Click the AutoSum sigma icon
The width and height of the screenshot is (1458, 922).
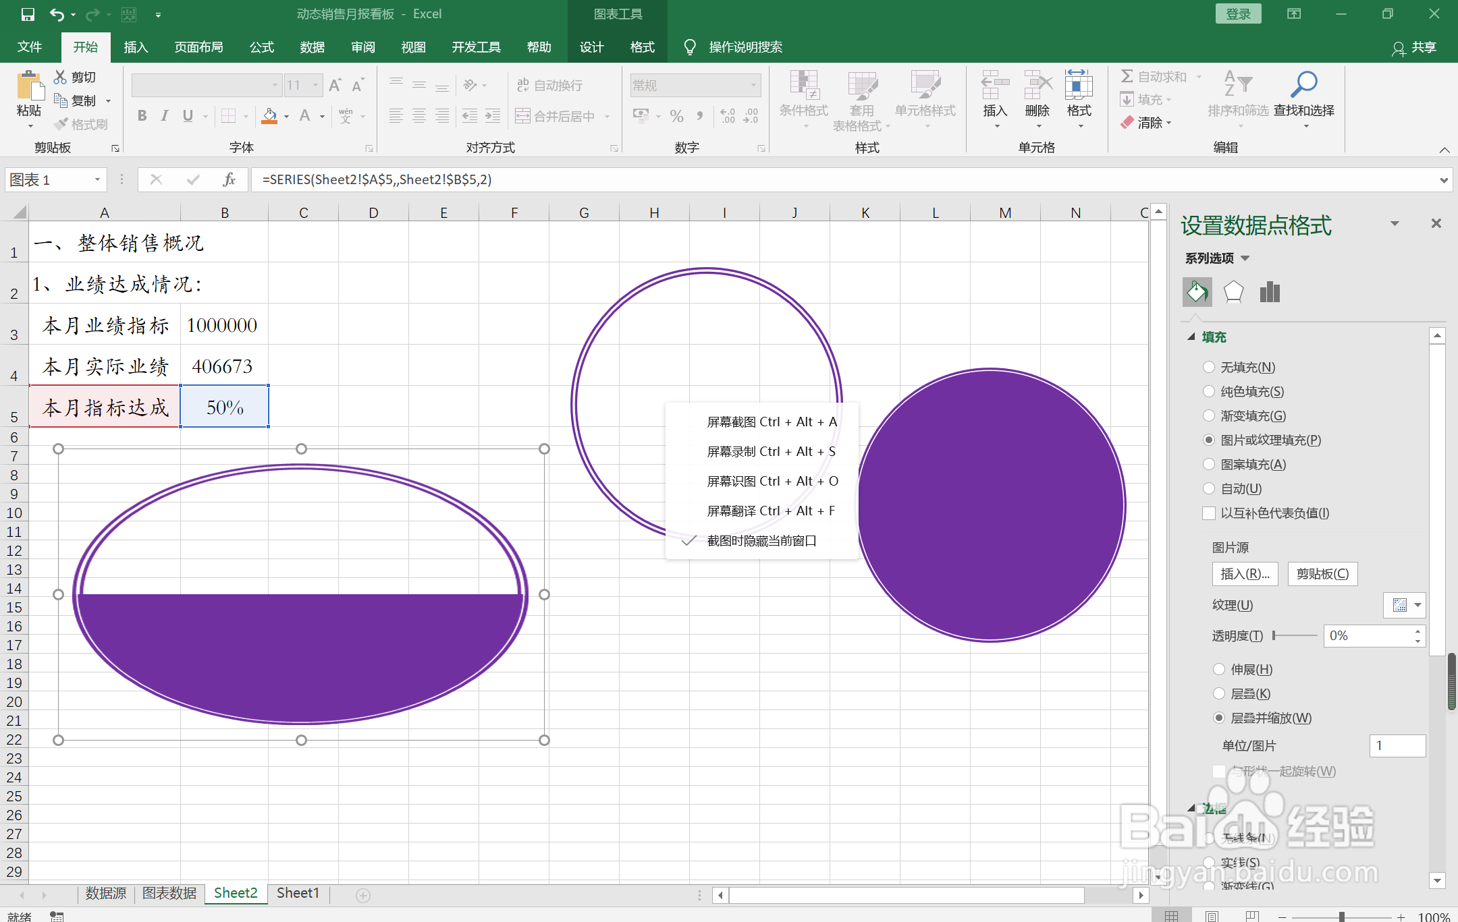point(1127,76)
